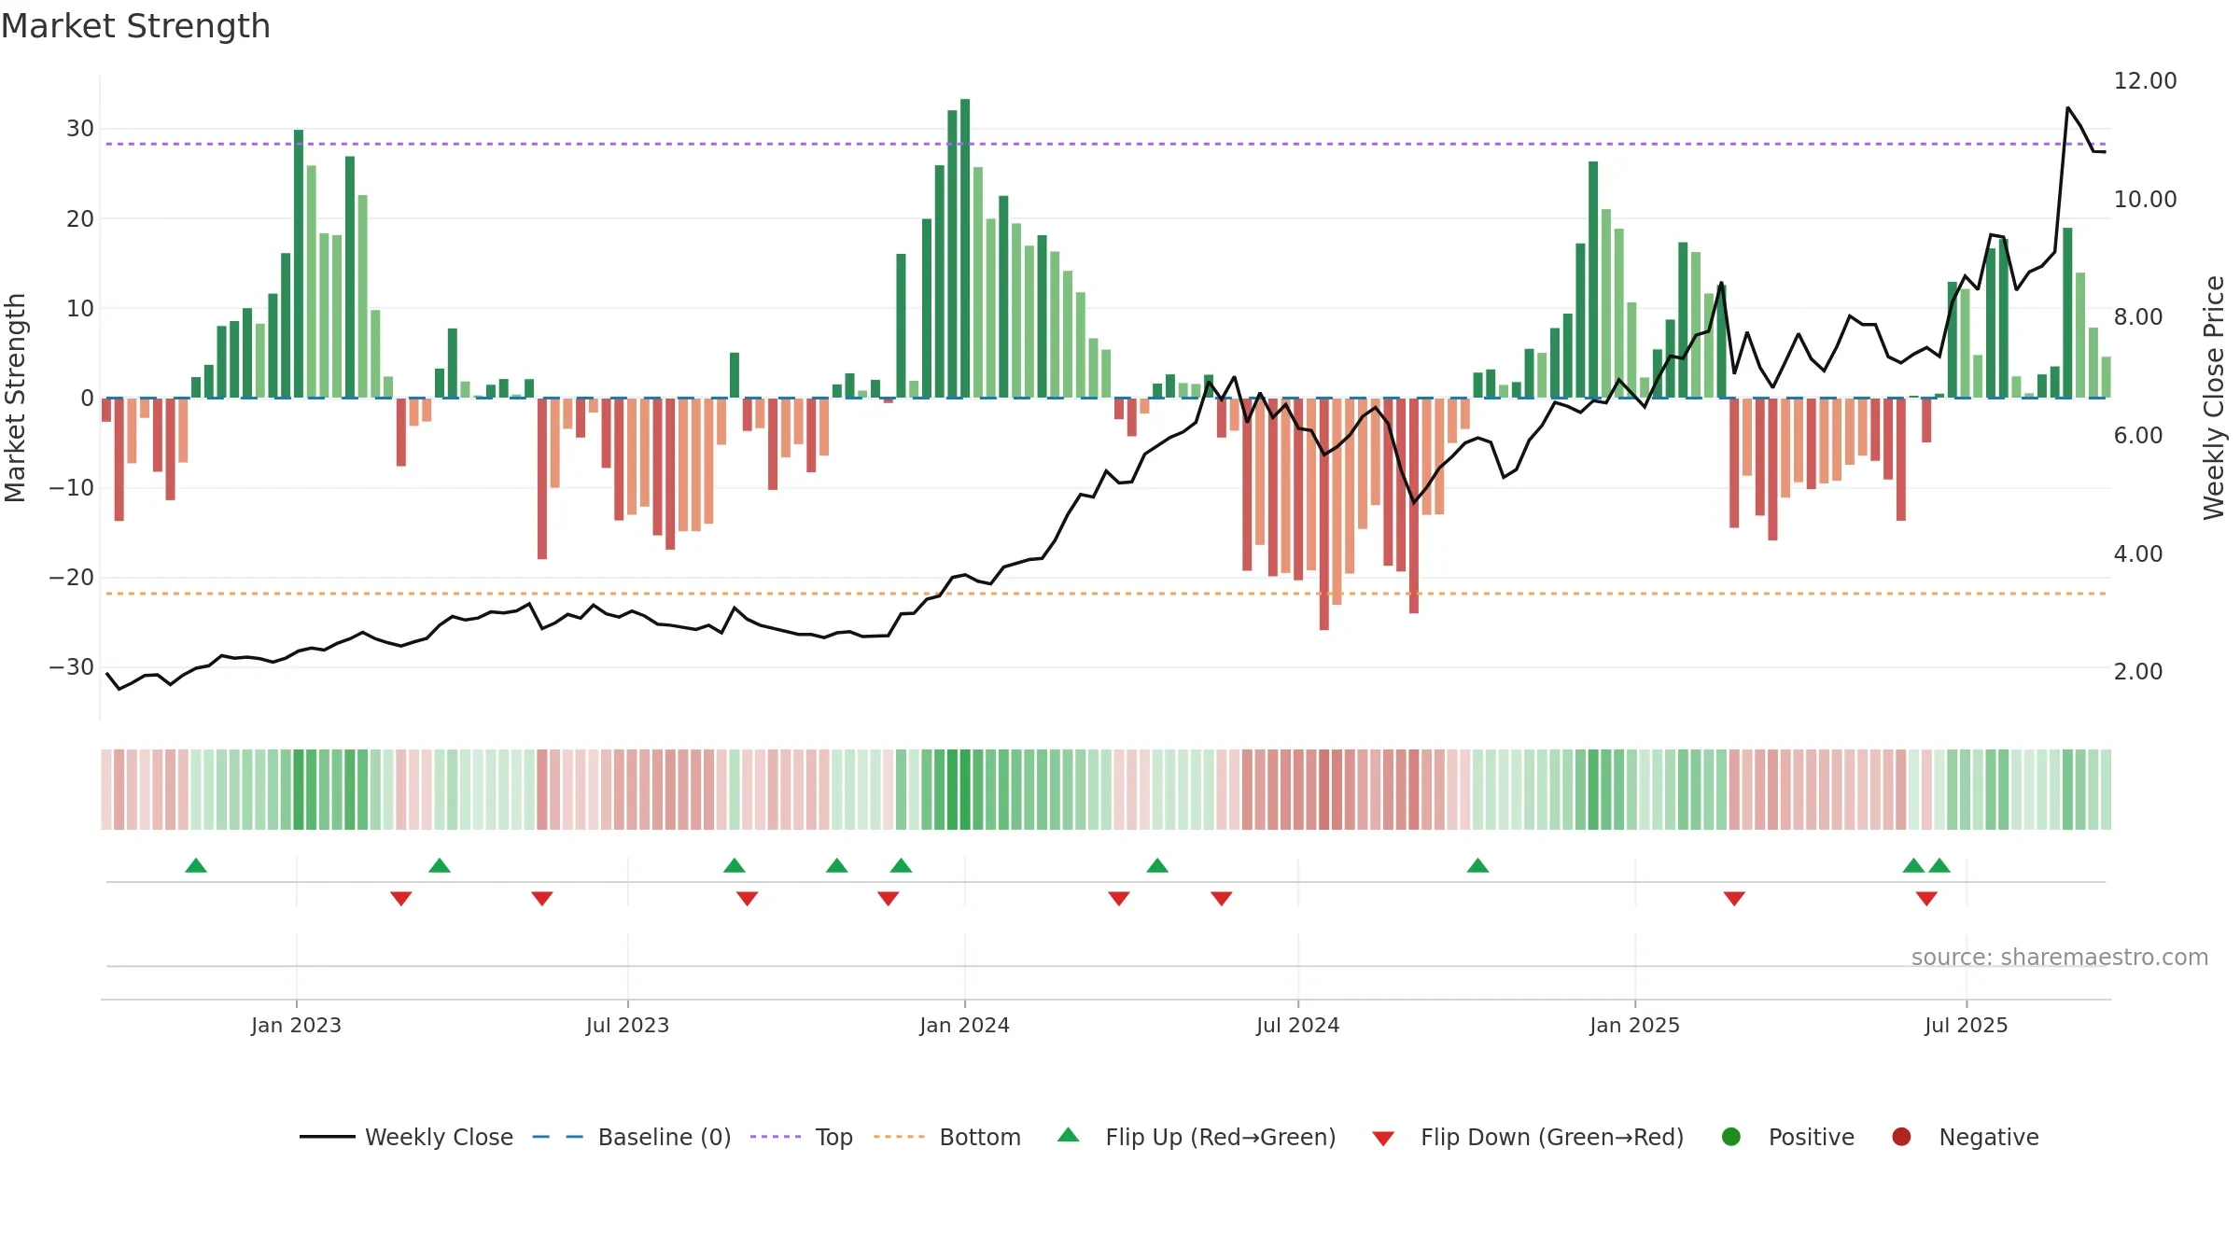This screenshot has width=2240, height=1260.
Task: Toggle the Flip Down (Green→Red) legend entry
Action: click(1528, 1137)
